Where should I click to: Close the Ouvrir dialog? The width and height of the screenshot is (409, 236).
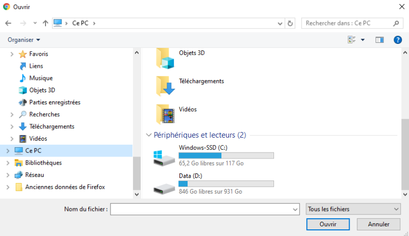(x=402, y=7)
